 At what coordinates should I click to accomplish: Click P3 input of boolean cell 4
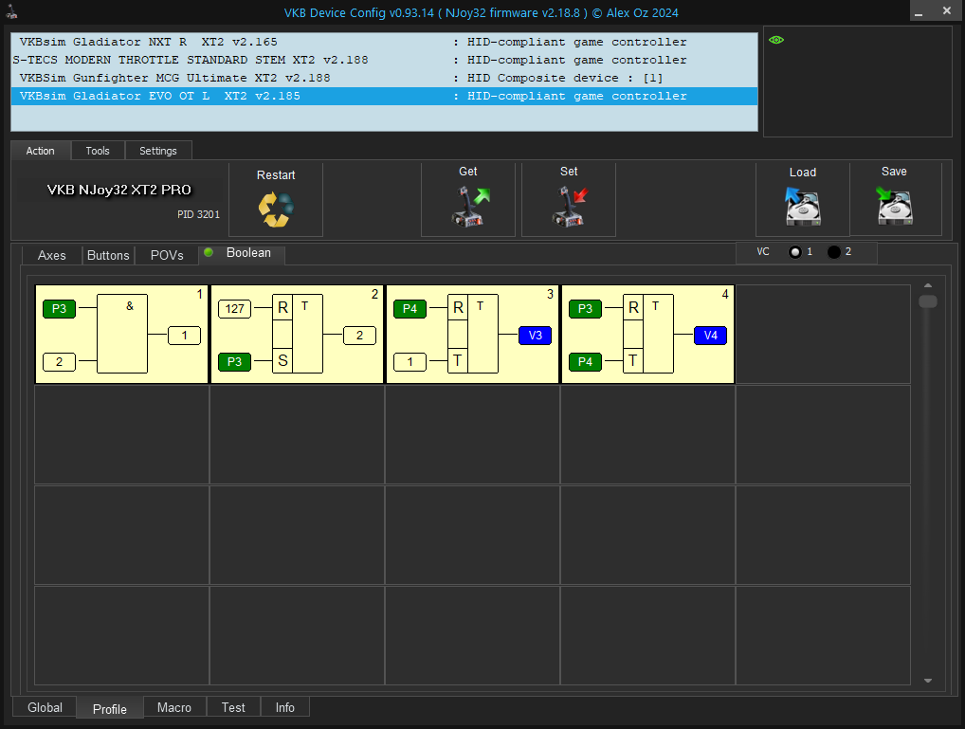coord(585,309)
